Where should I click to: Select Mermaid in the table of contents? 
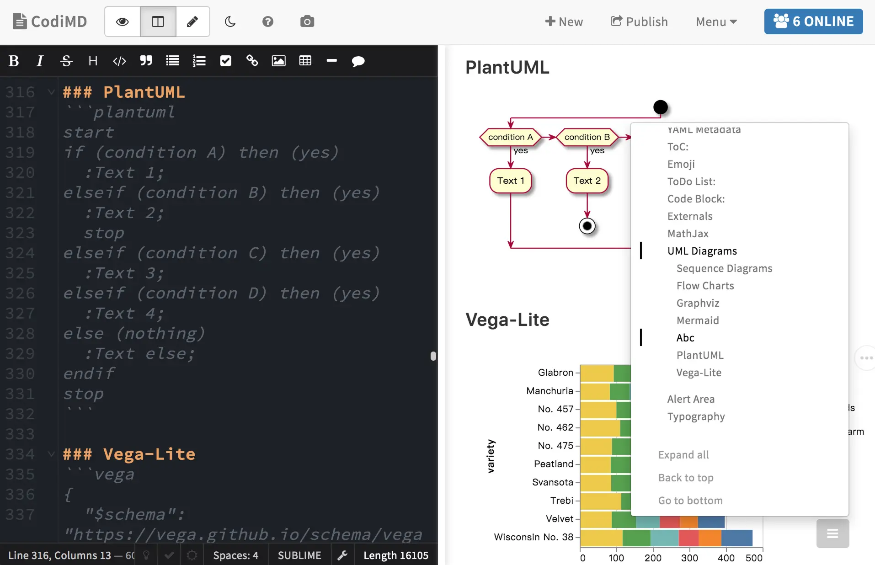point(697,320)
